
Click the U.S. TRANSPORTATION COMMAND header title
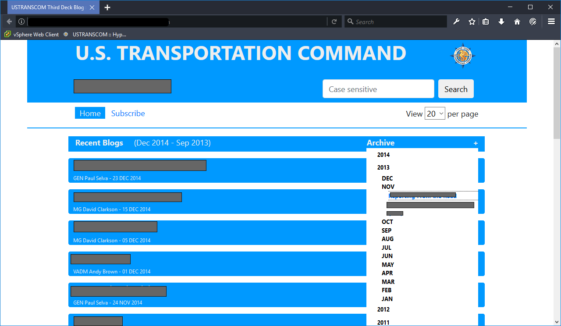point(241,53)
